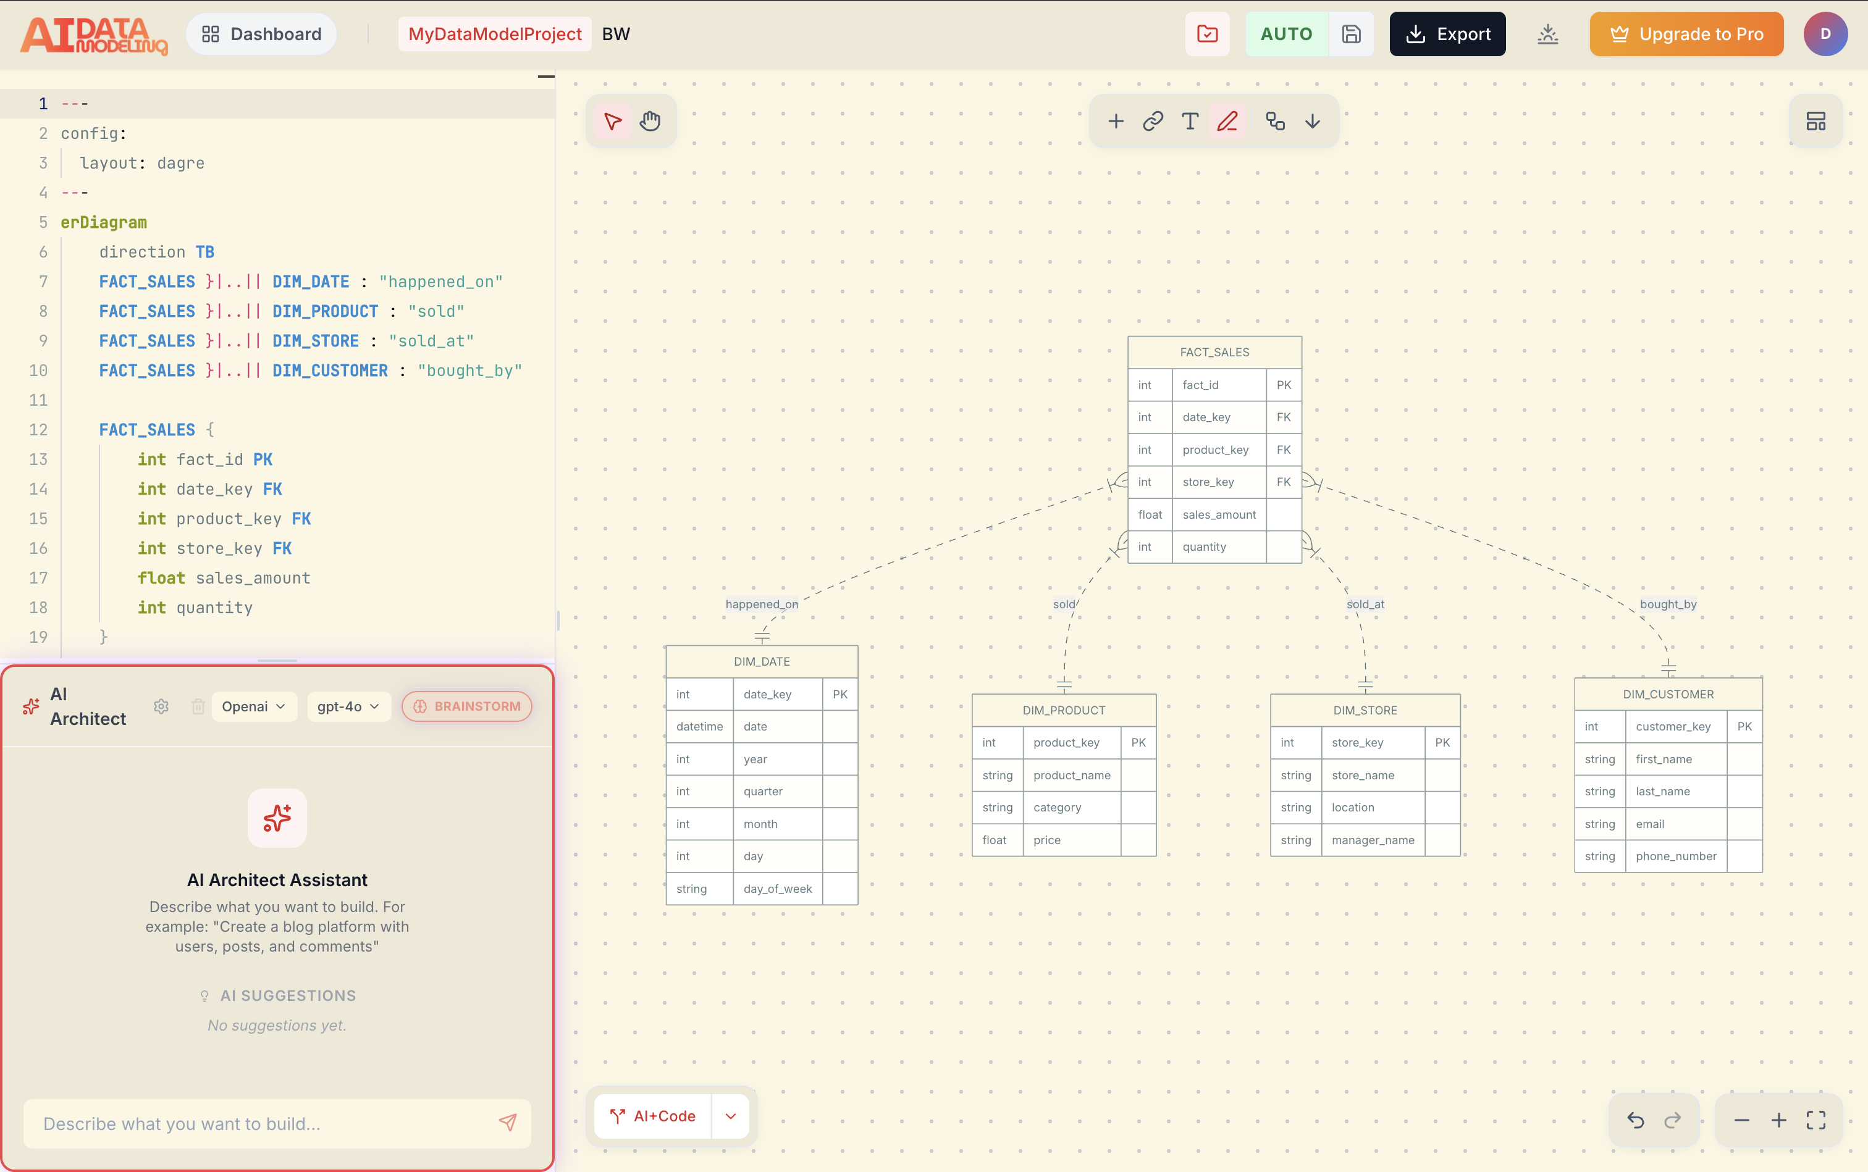
Task: Click the bought_by relationship label
Action: [1668, 604]
